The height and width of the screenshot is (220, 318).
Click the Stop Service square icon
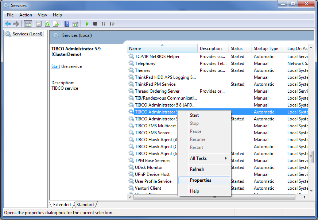tap(95, 24)
